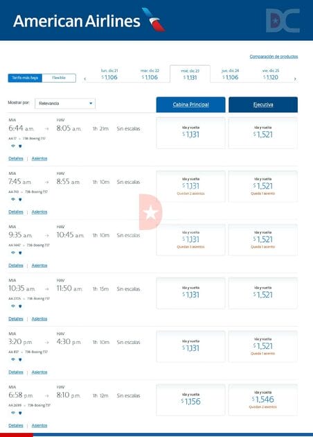This screenshot has height=437, width=313.
Task: Open Asientos for the 3:20 p.m. flight
Action: pyautogui.click(x=39, y=372)
